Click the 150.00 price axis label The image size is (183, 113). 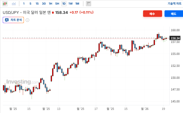(x=175, y=78)
